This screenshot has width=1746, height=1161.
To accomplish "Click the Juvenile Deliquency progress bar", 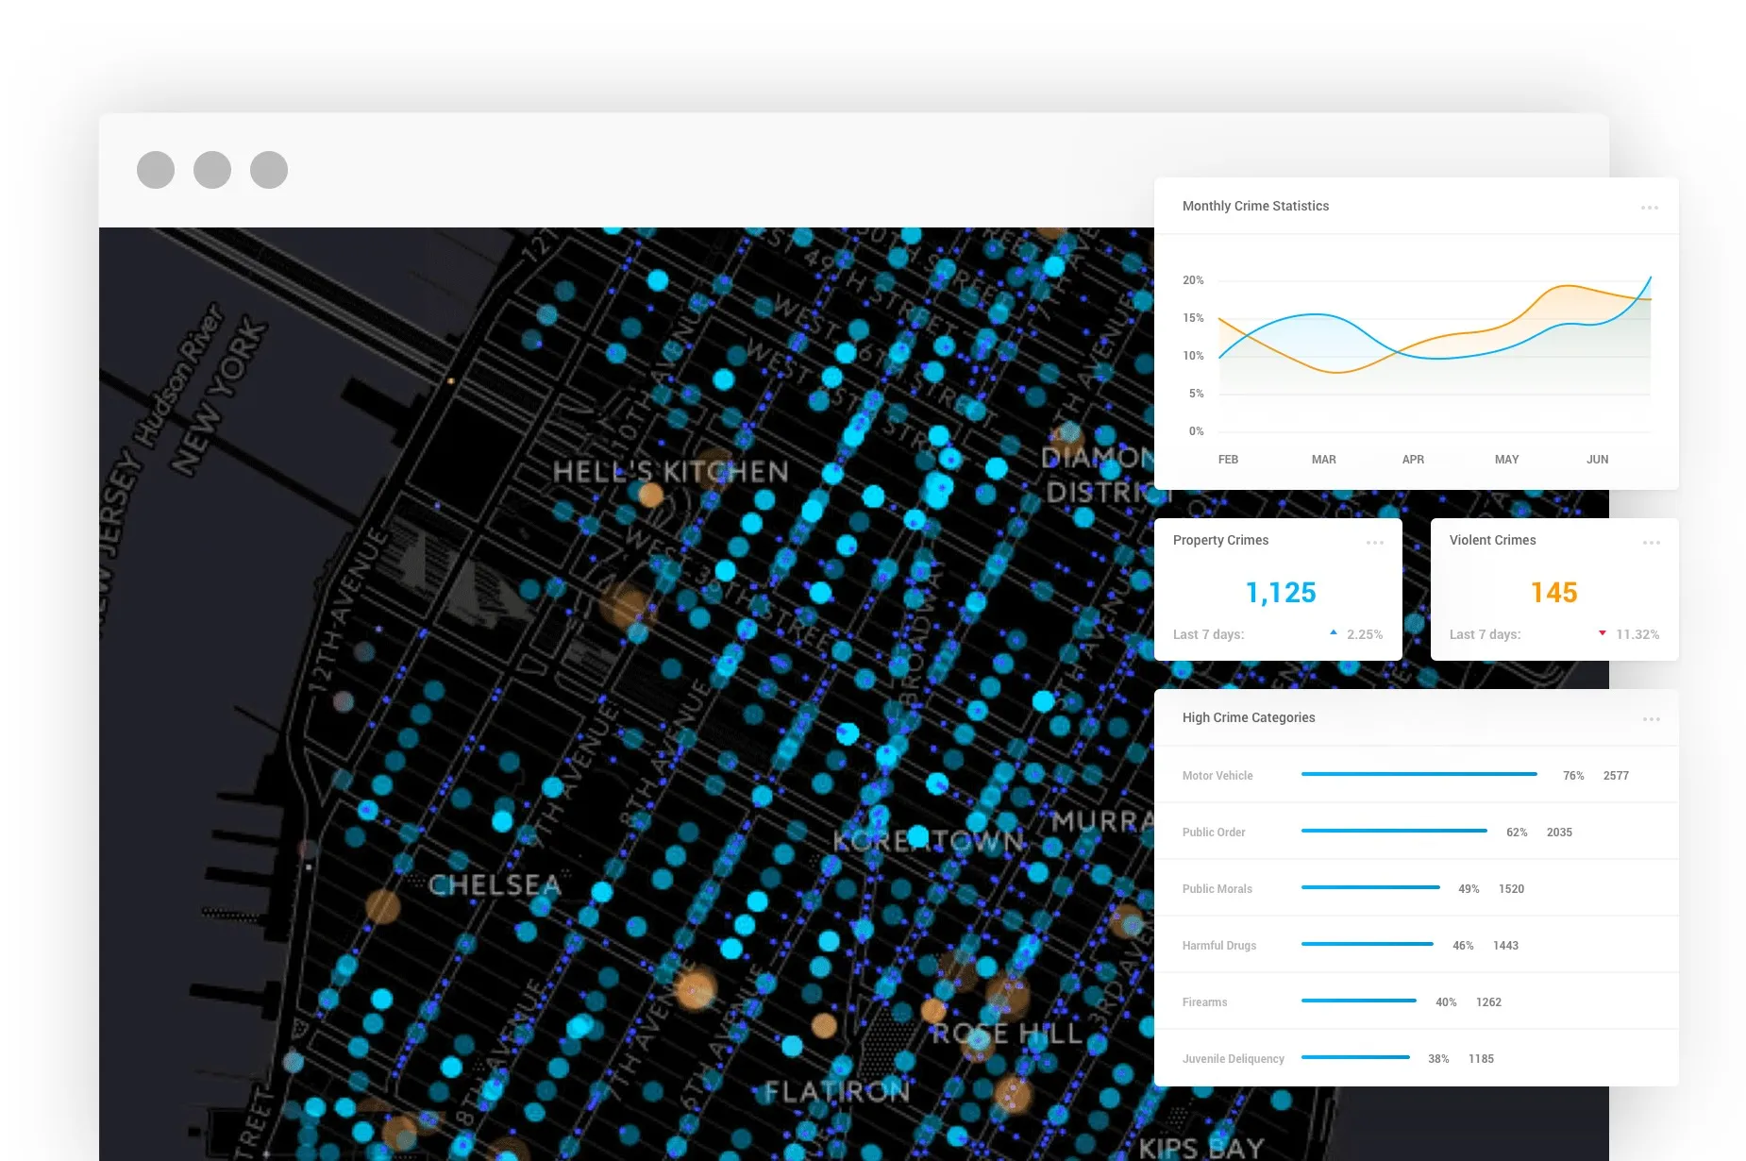I will pyautogui.click(x=1355, y=1057).
